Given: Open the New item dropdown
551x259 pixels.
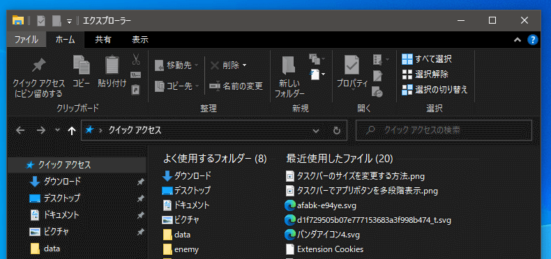Looking at the screenshot, I should click(x=324, y=74).
